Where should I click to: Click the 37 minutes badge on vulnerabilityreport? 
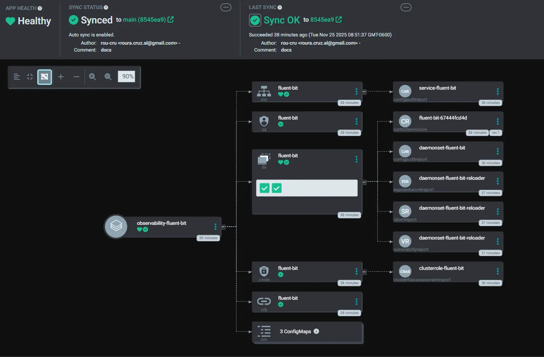point(490,253)
